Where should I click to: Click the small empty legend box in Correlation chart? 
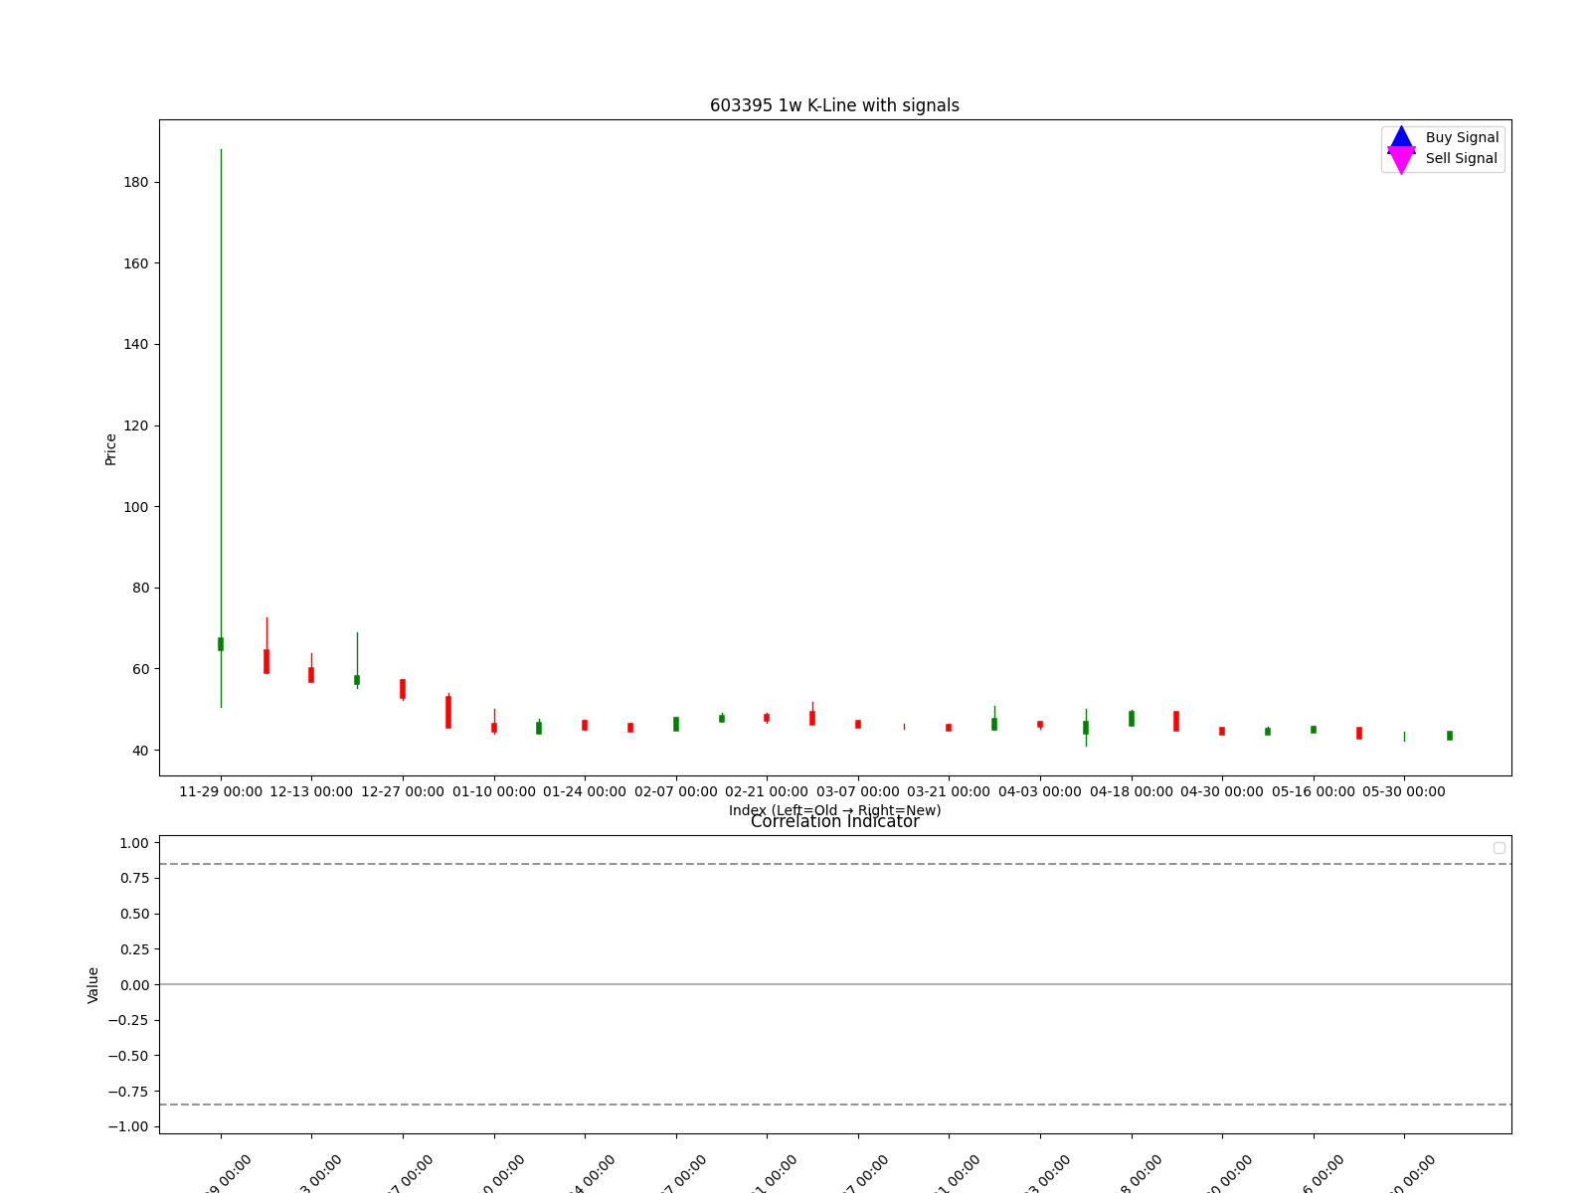[x=1500, y=848]
